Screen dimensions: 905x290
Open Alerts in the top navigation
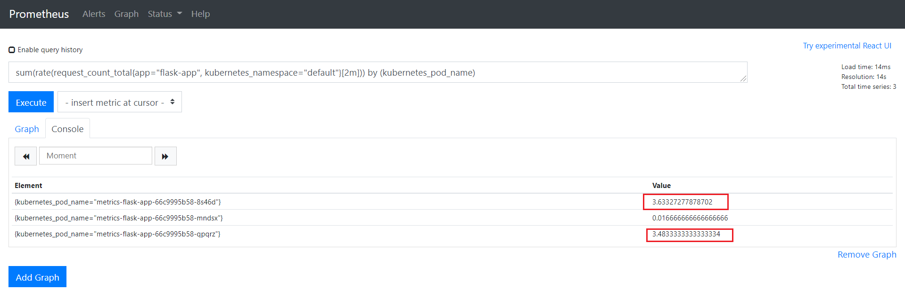94,14
